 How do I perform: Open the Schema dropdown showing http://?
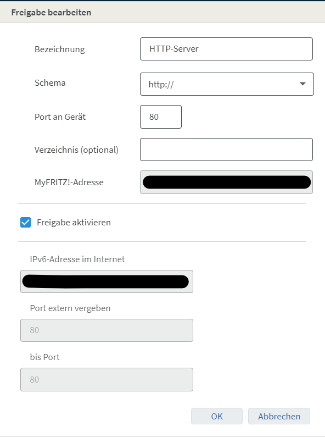(x=227, y=84)
